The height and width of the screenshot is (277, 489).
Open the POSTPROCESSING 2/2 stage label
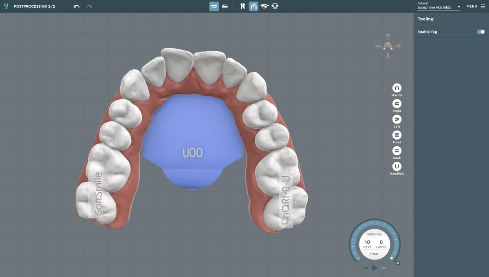coord(35,6)
